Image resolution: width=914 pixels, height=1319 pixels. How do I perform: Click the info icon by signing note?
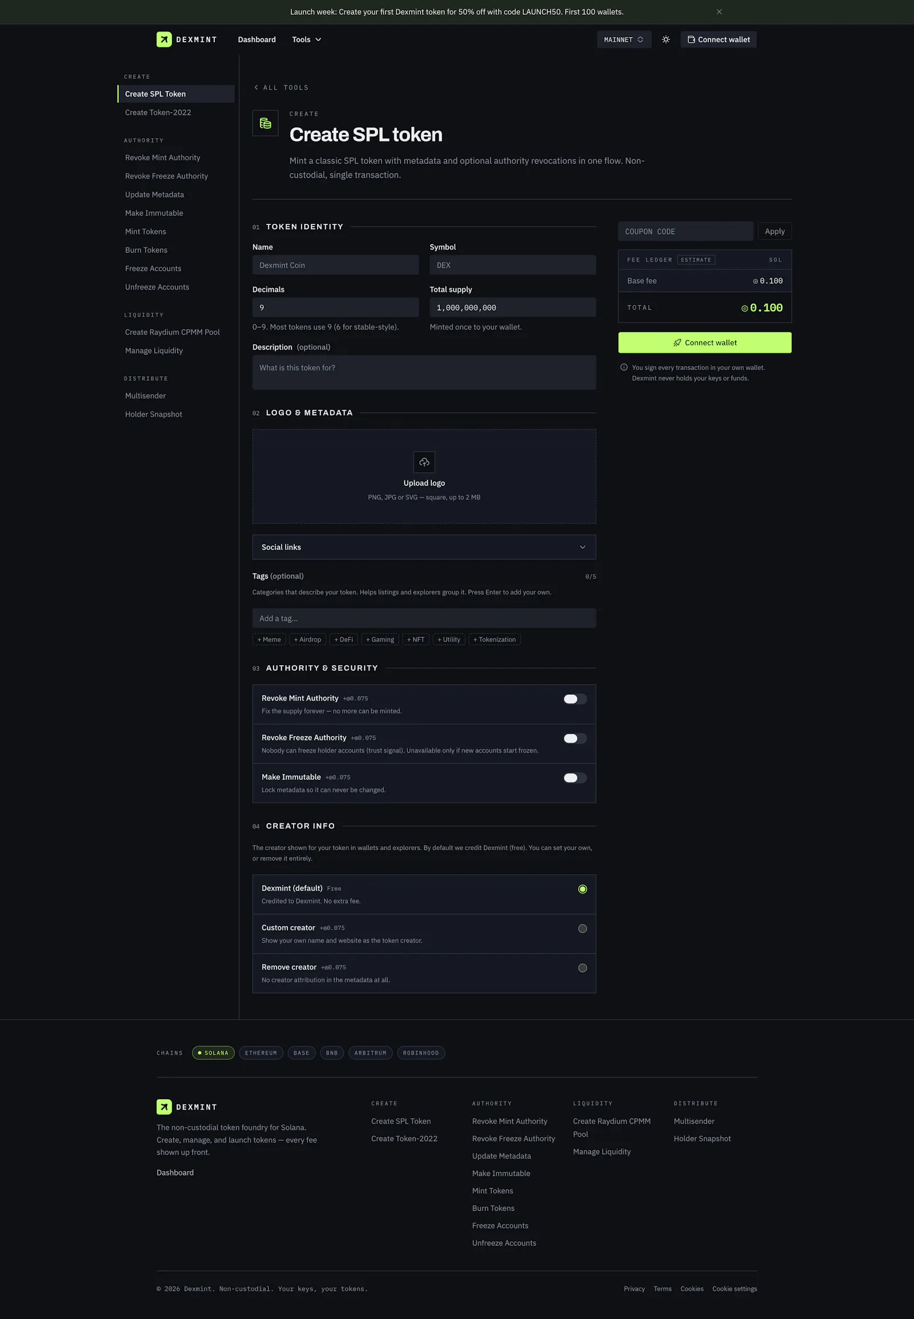[x=624, y=368]
